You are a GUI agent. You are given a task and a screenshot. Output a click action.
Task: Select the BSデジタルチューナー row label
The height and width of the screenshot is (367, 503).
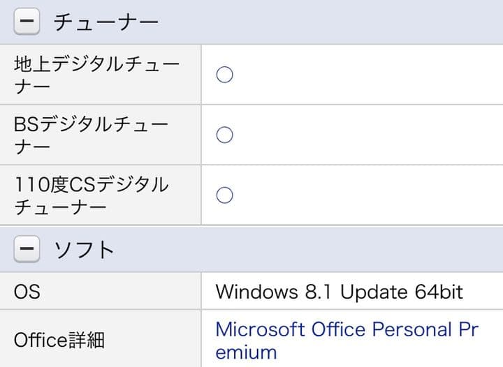pyautogui.click(x=91, y=135)
